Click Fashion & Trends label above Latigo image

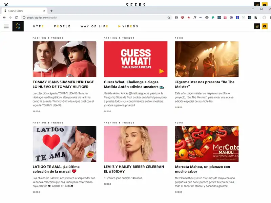pos(48,123)
